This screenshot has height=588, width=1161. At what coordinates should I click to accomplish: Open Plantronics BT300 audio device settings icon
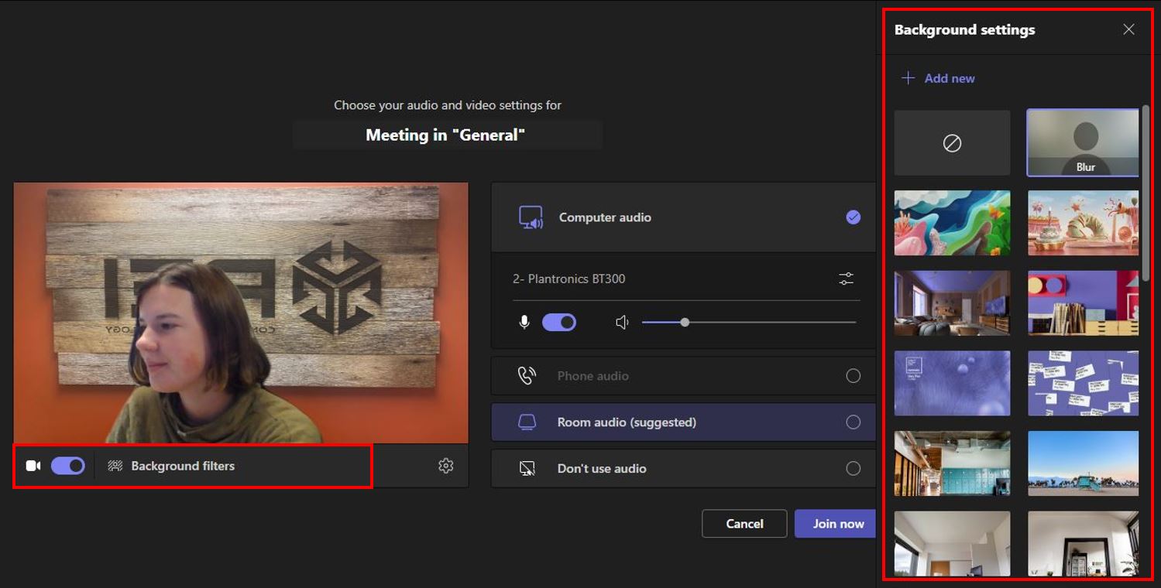846,279
